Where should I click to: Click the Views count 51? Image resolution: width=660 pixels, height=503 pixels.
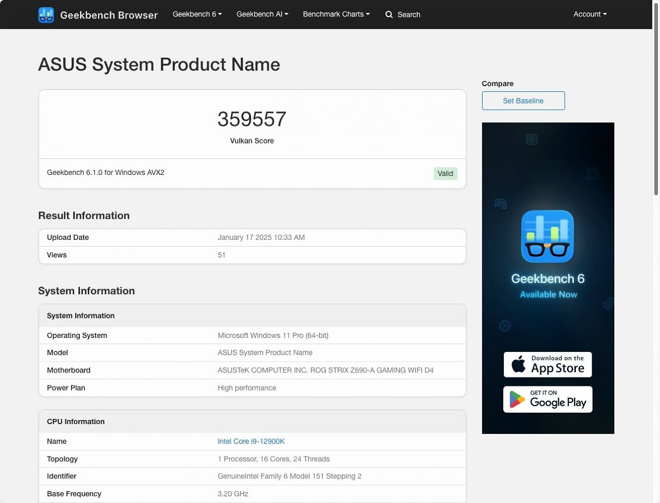pyautogui.click(x=222, y=255)
